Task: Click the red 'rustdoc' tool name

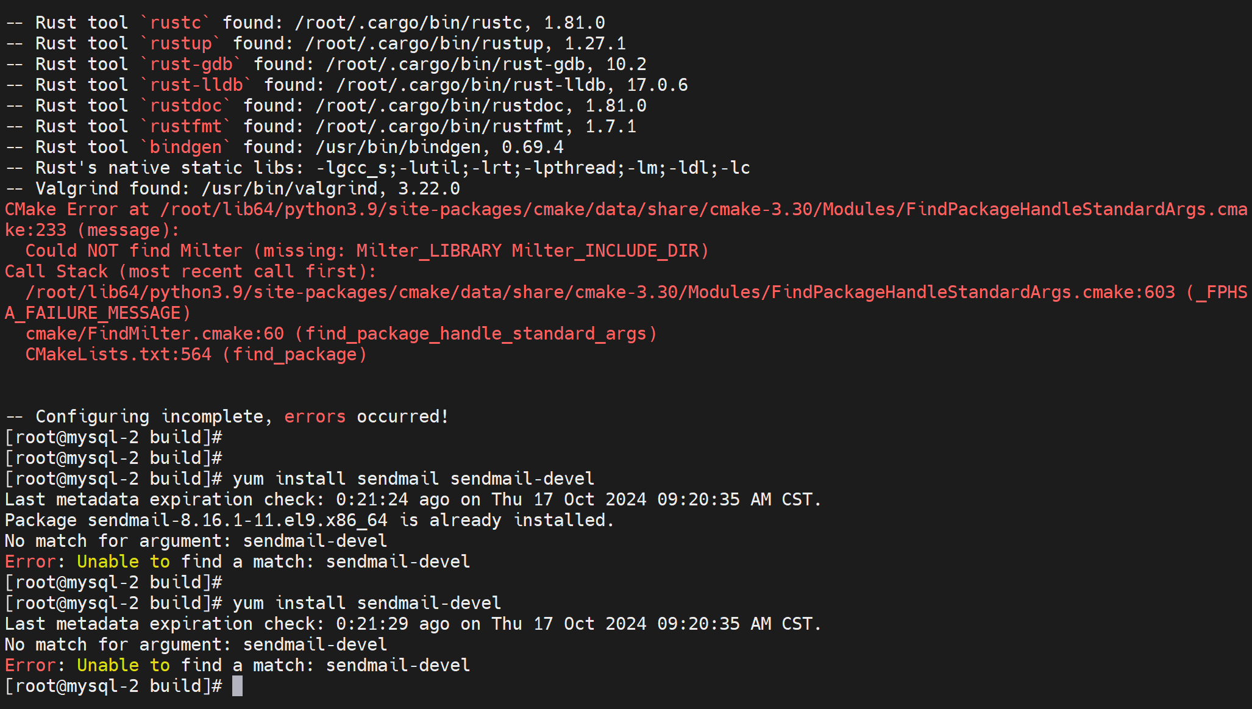Action: pos(185,105)
